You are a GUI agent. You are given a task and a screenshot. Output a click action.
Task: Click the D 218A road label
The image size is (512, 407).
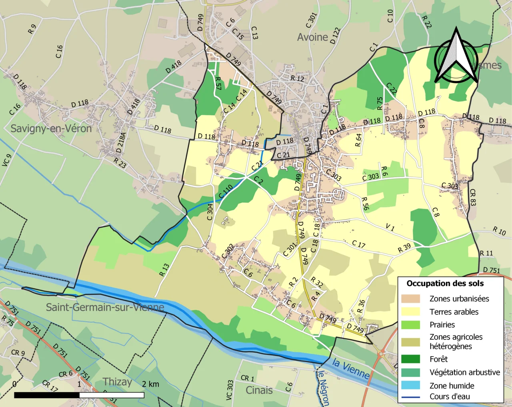tap(121, 142)
